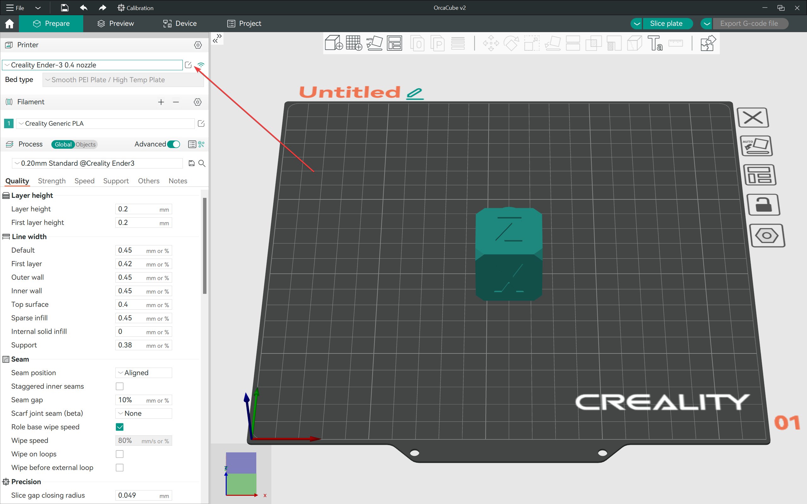The image size is (807, 504).
Task: Auto orient objects on plate 01
Action: click(x=756, y=146)
